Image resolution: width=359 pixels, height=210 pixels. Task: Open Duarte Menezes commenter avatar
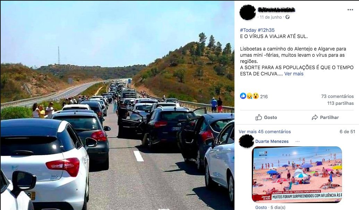(x=246, y=141)
